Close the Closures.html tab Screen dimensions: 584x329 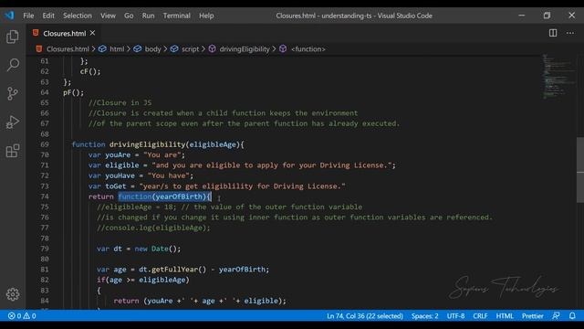(x=93, y=33)
